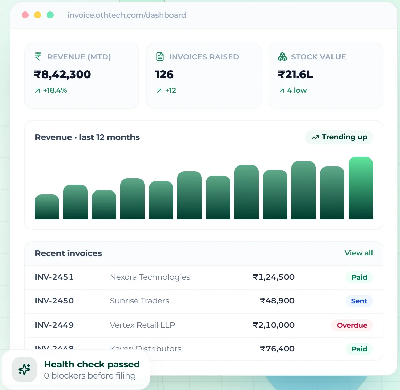This screenshot has width=400, height=390.
Task: Click the document icon beside Invoices Raised
Action: tap(160, 57)
